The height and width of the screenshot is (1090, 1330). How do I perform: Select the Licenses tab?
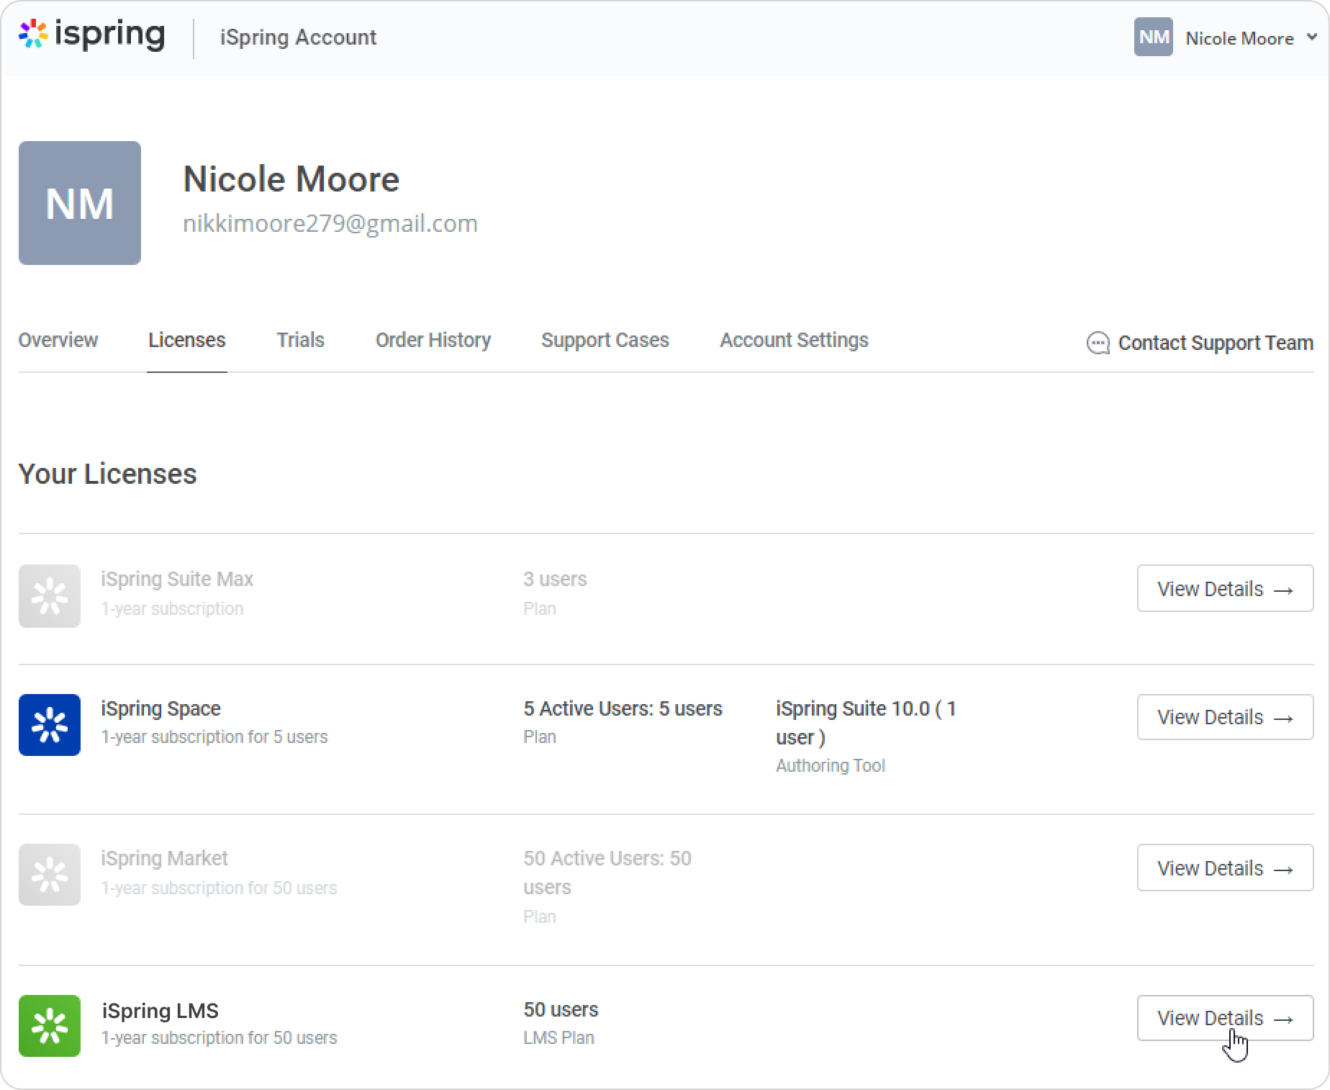pyautogui.click(x=187, y=340)
